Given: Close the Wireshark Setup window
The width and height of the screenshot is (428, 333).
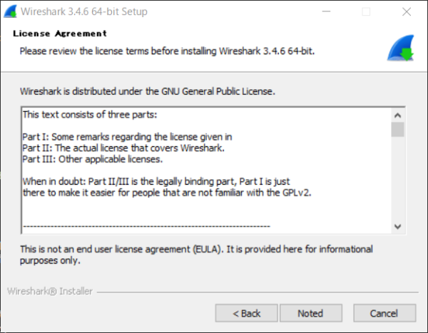Looking at the screenshot, I should pos(407,11).
